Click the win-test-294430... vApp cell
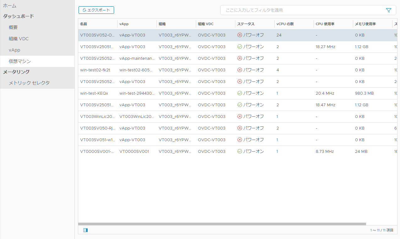Image resolution: width=400 pixels, height=239 pixels. tap(137, 93)
